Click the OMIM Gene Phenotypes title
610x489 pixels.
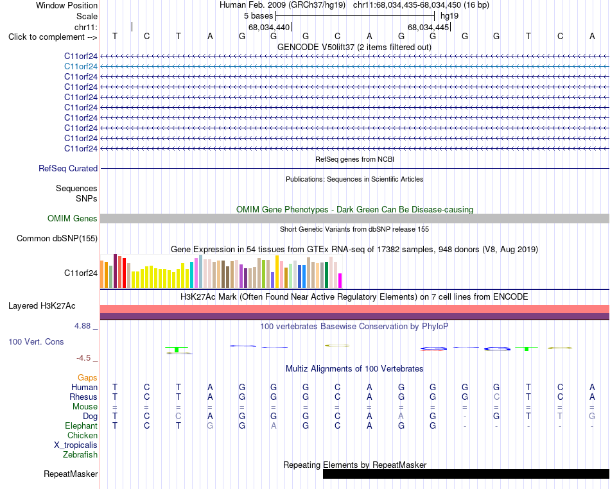point(354,209)
